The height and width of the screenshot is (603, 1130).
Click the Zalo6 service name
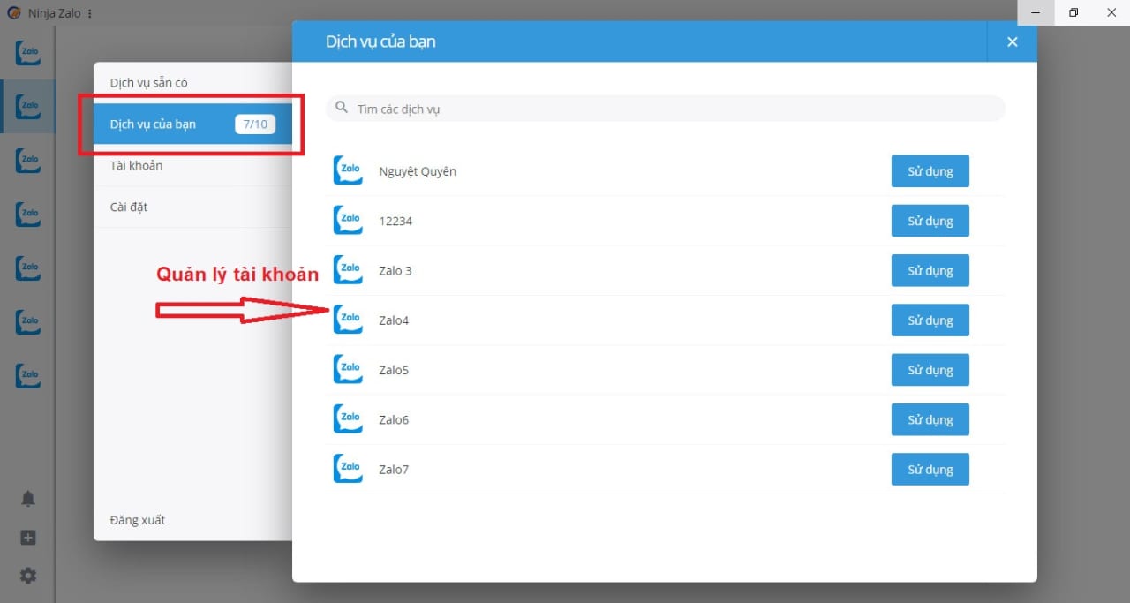tap(394, 419)
